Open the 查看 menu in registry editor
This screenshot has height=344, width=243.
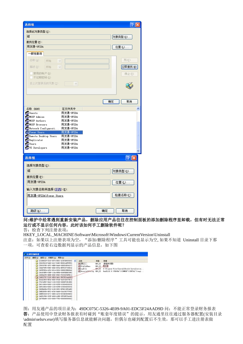click(x=43, y=258)
